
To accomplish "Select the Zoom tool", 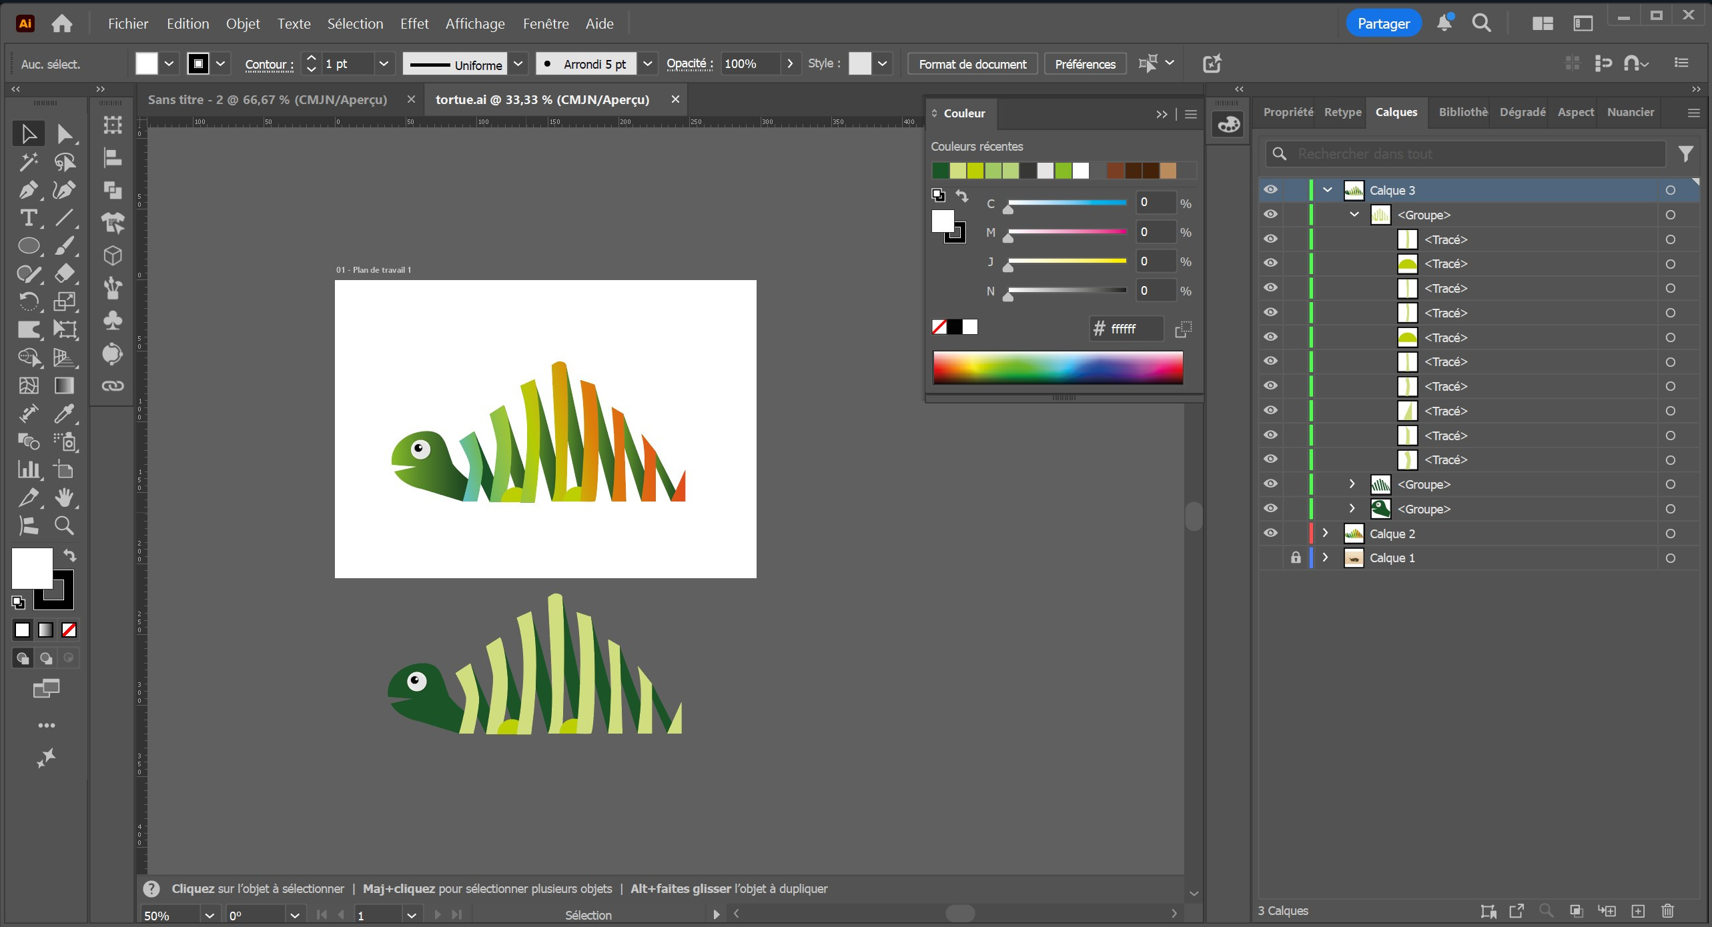I will point(64,526).
